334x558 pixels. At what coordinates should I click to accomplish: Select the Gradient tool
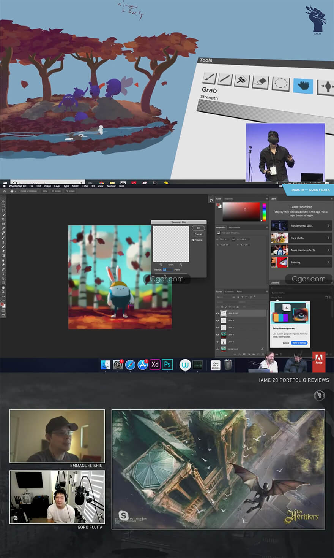tap(3, 256)
